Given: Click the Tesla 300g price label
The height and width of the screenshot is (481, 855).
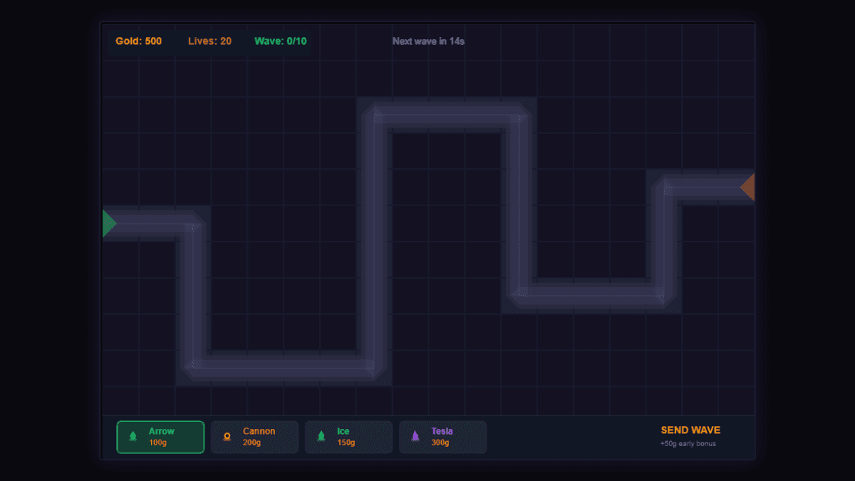Looking at the screenshot, I should [440, 443].
